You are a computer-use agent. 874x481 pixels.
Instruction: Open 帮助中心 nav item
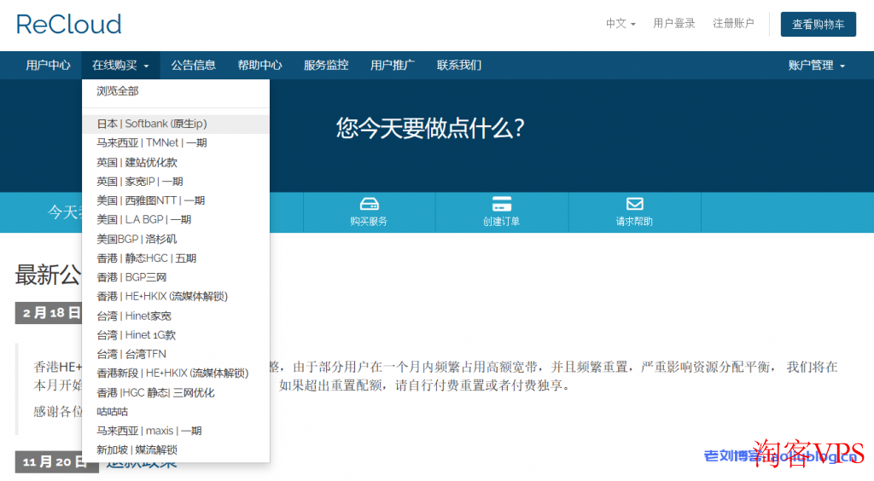point(259,65)
